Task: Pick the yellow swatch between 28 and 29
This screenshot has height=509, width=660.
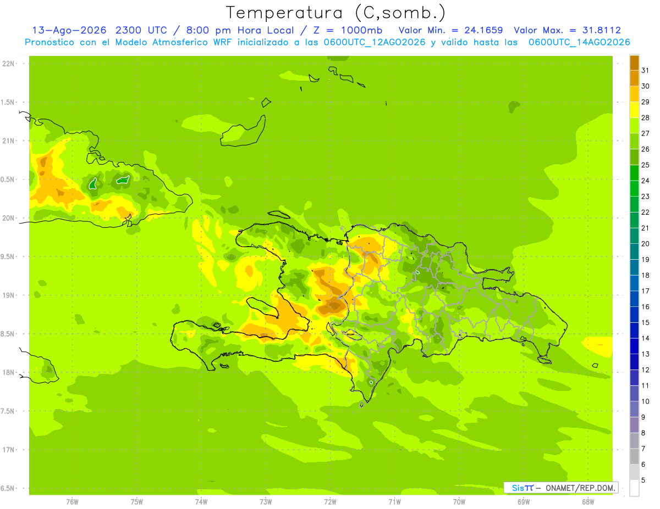Action: (634, 110)
